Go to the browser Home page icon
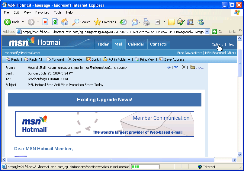244x171 pixels. pos(64,22)
